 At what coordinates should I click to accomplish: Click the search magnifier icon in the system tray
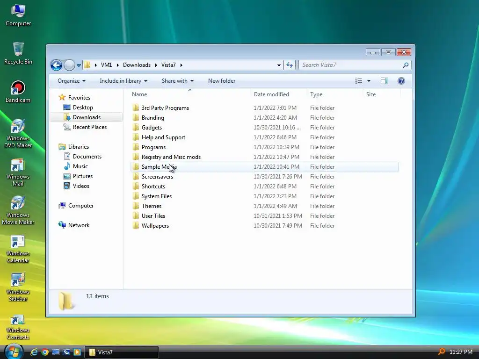tap(441, 352)
